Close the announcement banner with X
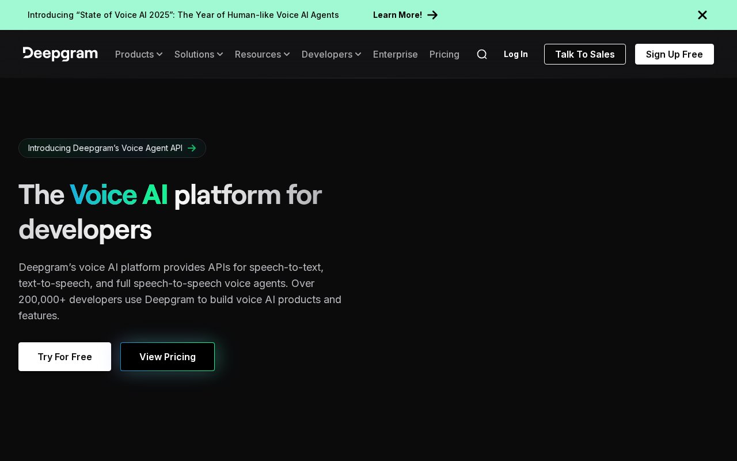Viewport: 737px width, 461px height. [702, 15]
